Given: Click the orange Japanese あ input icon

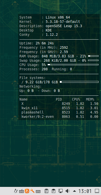Looking at the screenshot, I should pyautogui.click(x=27, y=191).
